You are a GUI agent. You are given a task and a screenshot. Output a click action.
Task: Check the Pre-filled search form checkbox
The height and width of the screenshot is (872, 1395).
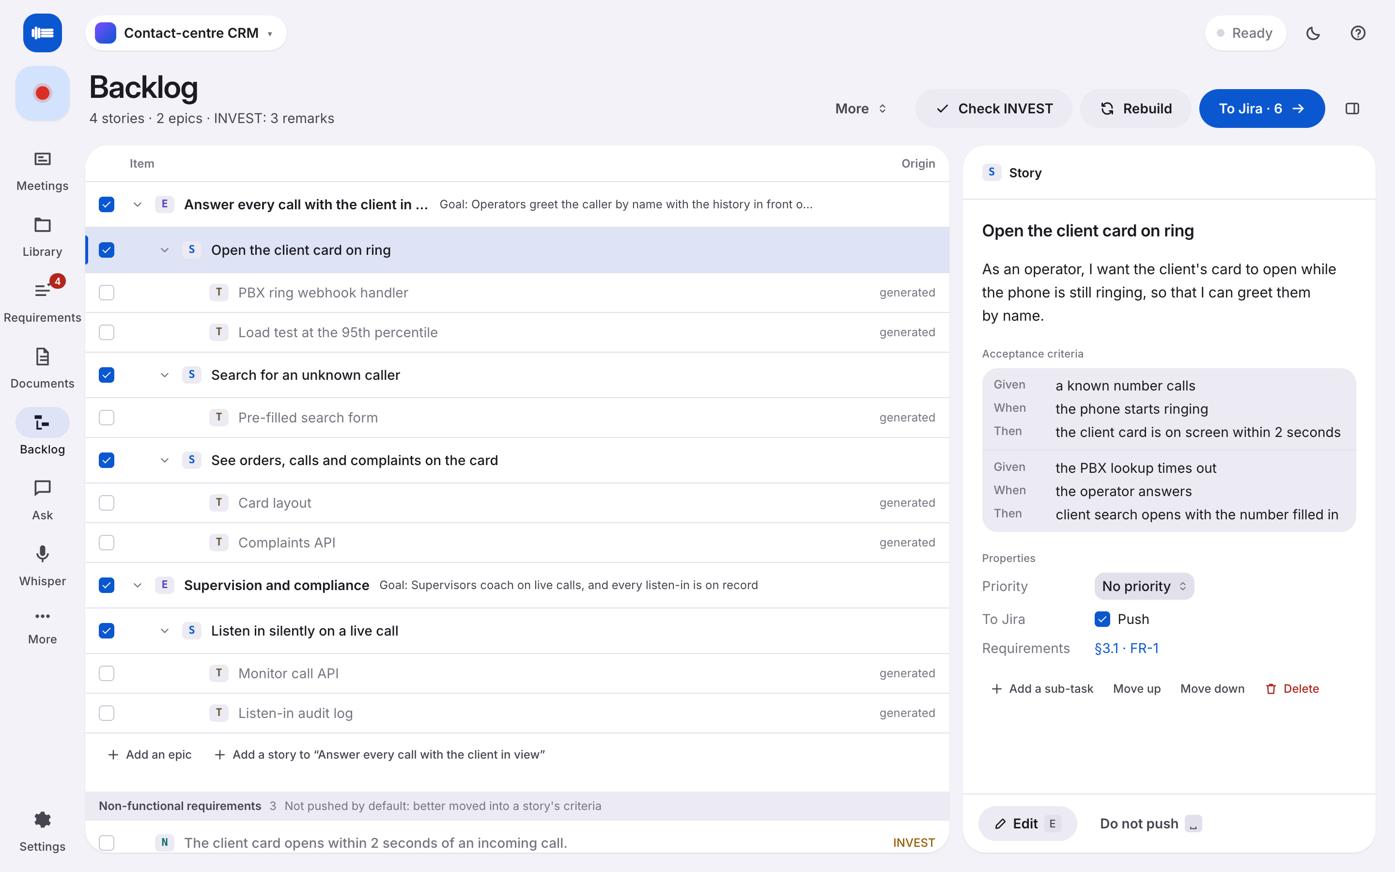pyautogui.click(x=107, y=418)
